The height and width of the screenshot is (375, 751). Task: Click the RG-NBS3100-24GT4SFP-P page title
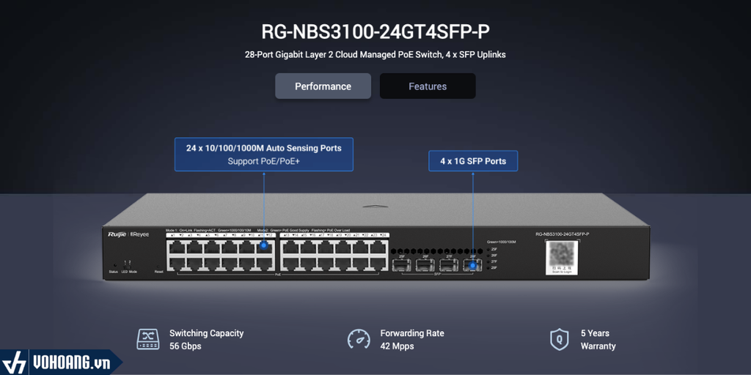375,31
